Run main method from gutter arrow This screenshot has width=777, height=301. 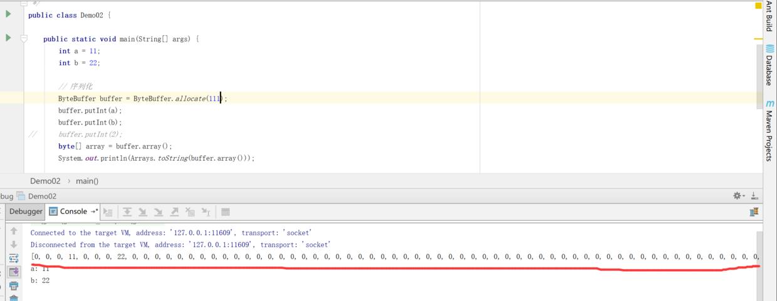[x=8, y=38]
